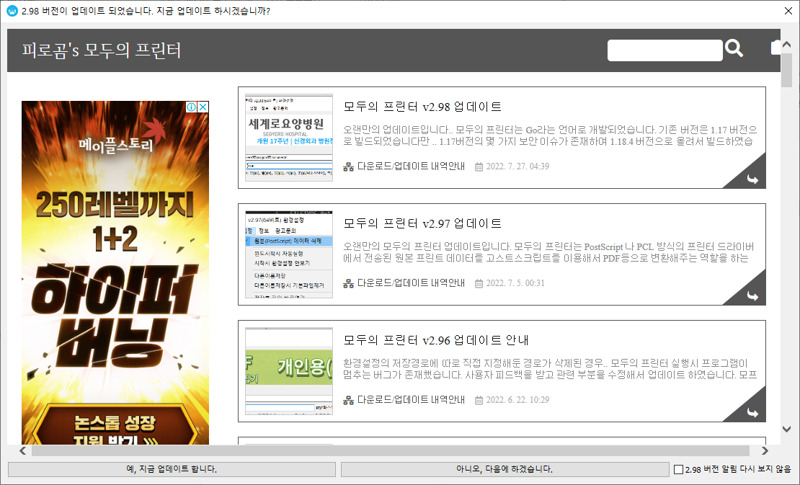Click the search magnifier icon in header
Viewport: 800px width, 485px height.
[x=734, y=49]
